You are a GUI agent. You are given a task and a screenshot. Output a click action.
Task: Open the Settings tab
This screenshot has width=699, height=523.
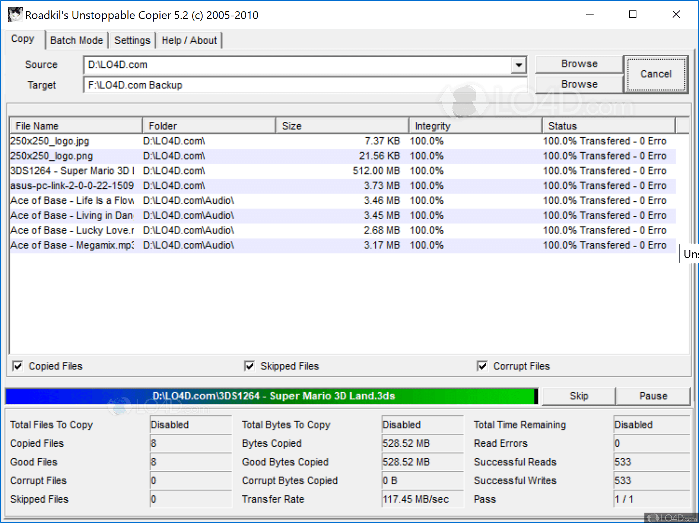pyautogui.click(x=132, y=40)
